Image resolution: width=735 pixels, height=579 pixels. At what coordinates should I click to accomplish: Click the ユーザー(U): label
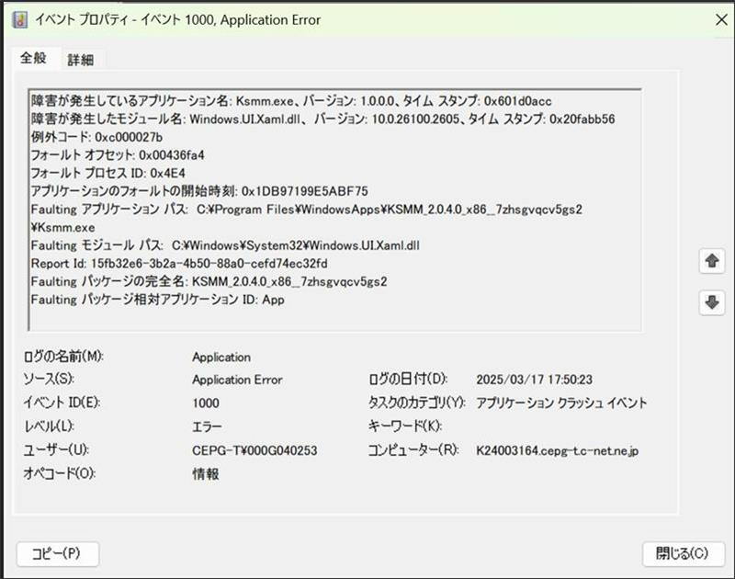(56, 450)
